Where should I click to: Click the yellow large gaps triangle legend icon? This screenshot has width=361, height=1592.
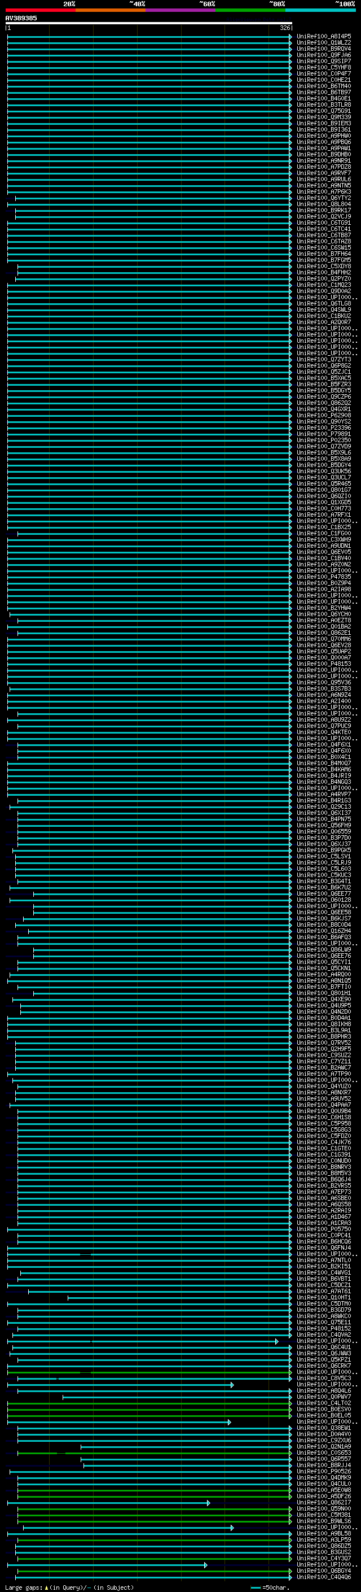click(x=46, y=1587)
